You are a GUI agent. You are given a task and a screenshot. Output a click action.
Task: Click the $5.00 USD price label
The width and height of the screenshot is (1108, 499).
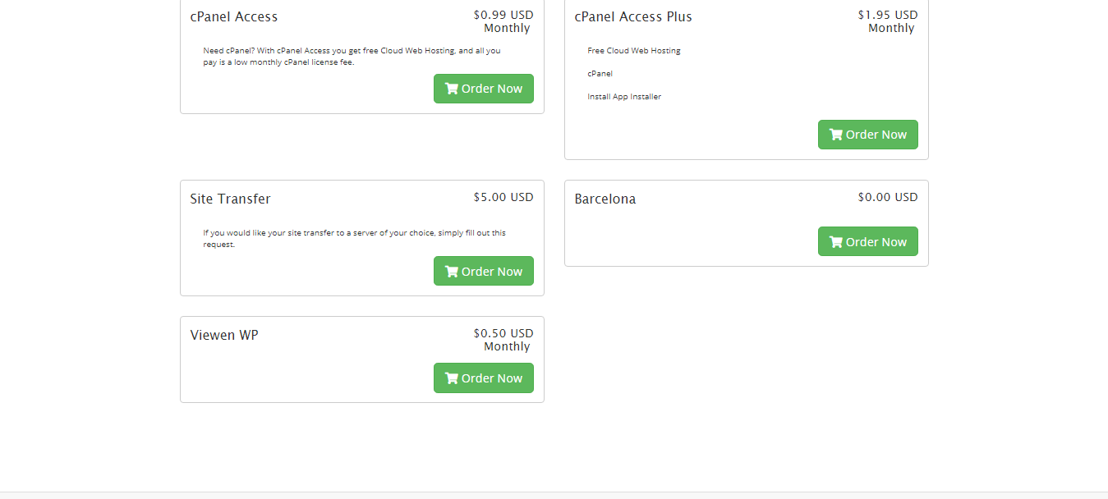click(503, 197)
